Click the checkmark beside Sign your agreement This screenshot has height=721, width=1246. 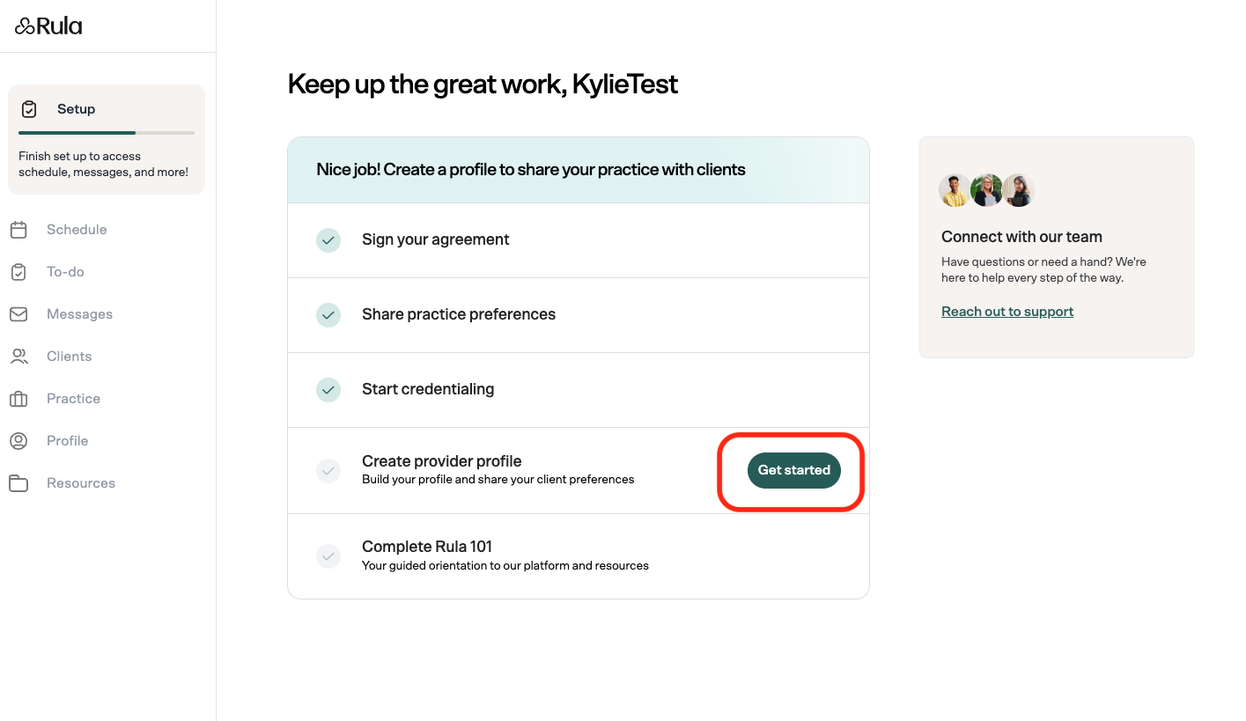click(x=328, y=239)
